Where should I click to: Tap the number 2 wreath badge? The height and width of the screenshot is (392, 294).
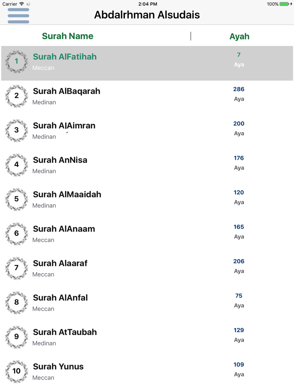[x=16, y=96]
